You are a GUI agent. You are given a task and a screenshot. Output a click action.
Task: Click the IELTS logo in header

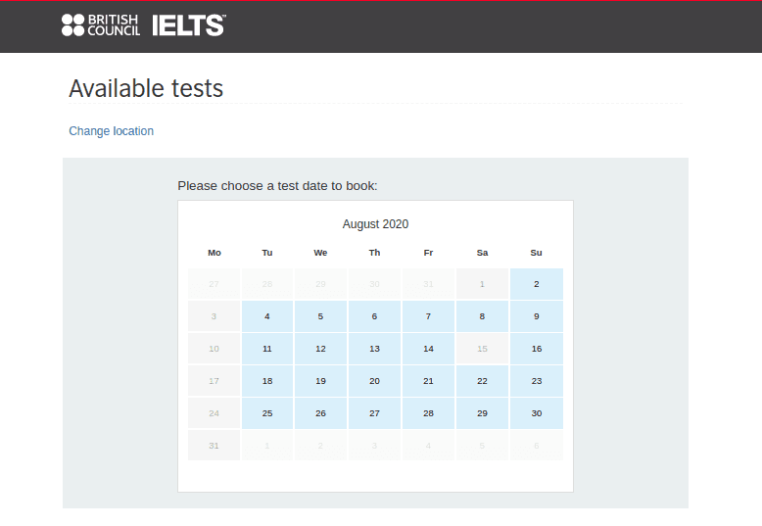click(189, 24)
